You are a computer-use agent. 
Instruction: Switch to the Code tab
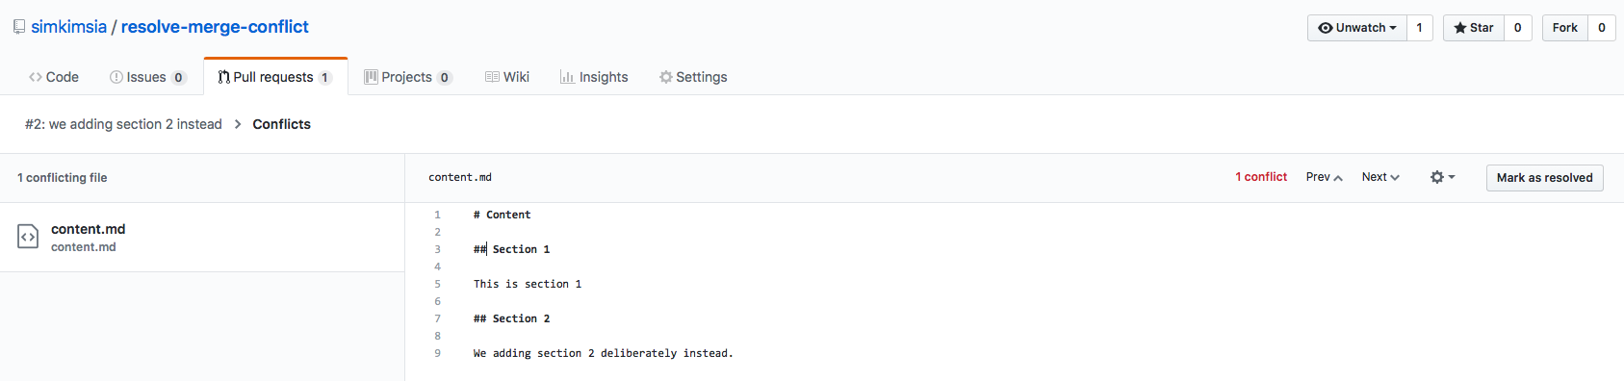(54, 77)
